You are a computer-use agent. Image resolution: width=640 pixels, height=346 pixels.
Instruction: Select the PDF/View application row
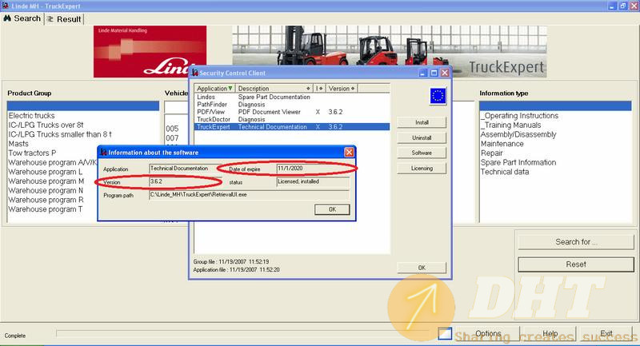pyautogui.click(x=292, y=112)
